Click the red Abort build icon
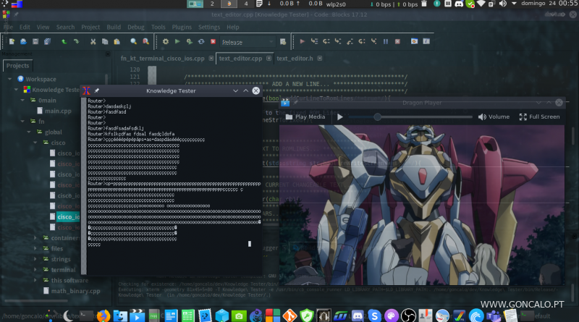 pyautogui.click(x=213, y=42)
